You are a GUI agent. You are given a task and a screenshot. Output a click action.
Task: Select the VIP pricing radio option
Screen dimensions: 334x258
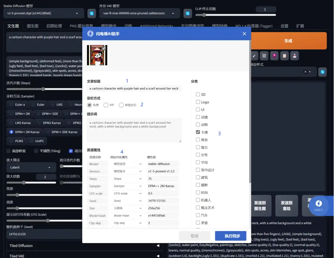coord(106,105)
